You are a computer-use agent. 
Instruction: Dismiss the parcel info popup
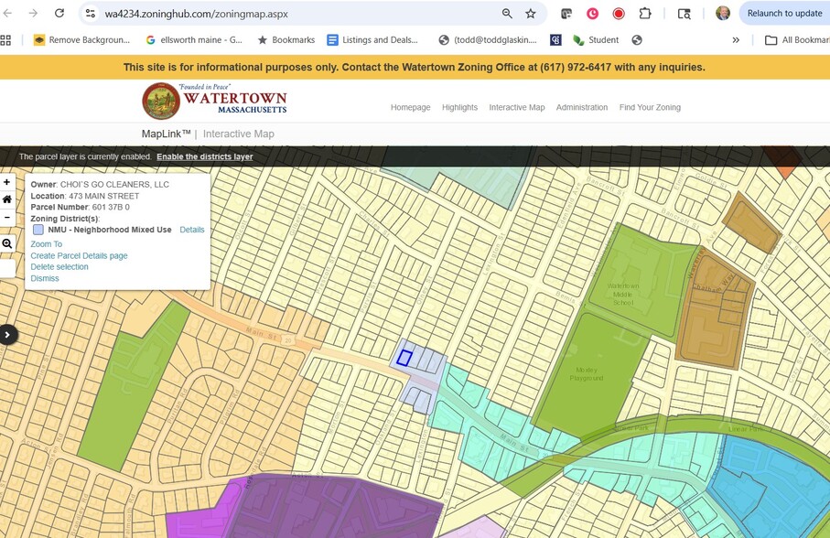[x=45, y=278]
